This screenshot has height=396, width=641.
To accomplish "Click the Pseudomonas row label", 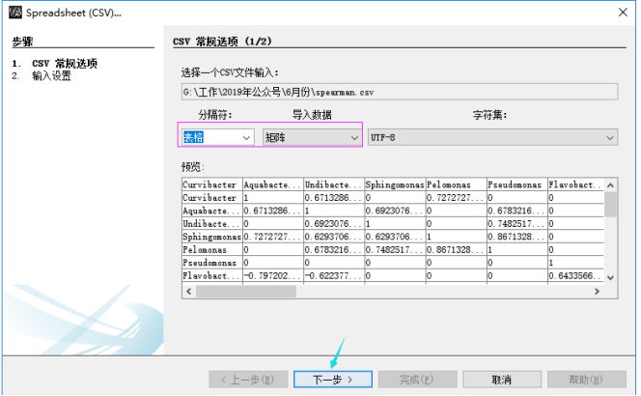I will pos(212,263).
